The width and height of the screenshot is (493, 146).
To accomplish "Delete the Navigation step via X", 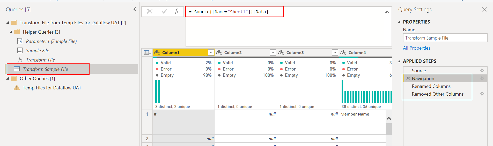I will pyautogui.click(x=408, y=78).
